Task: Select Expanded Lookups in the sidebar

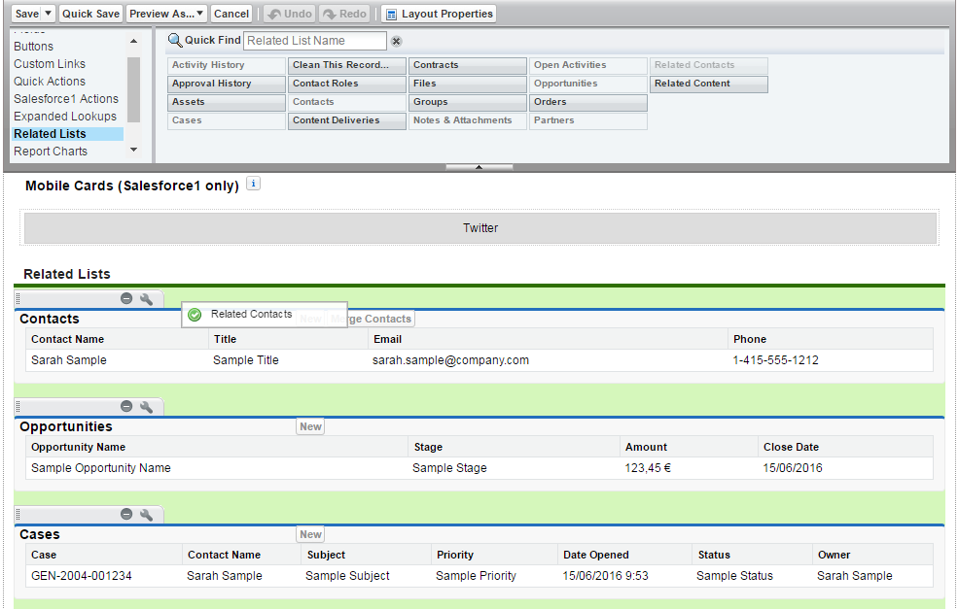Action: tap(65, 117)
